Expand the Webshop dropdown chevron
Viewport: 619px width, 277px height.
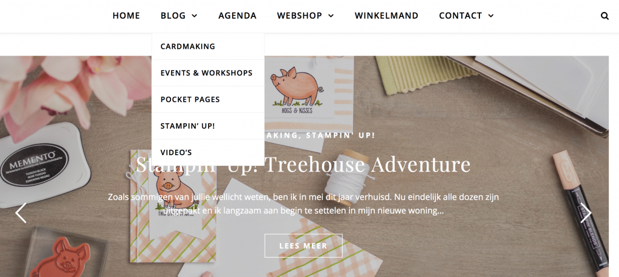331,16
